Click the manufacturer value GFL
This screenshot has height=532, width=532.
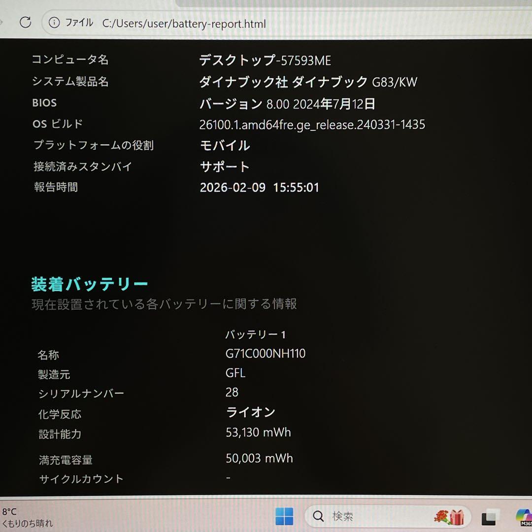[235, 373]
